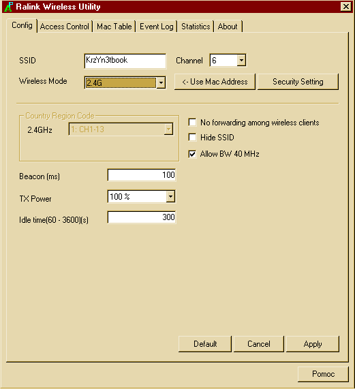Expand the Channel dropdown
The width and height of the screenshot is (355, 389).
[x=241, y=60]
